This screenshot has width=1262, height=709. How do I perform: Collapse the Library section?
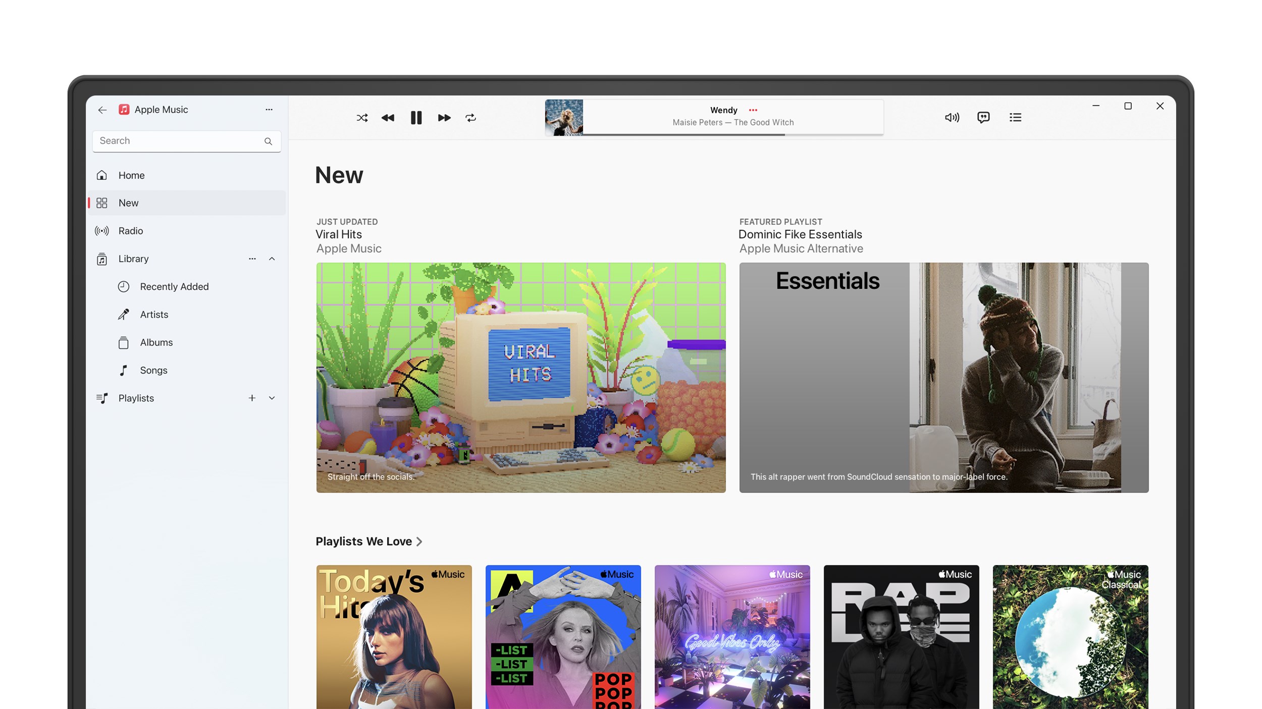click(x=272, y=259)
